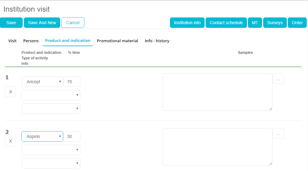Image resolution: width=308 pixels, height=171 pixels.
Task: Open samples picker for row 1
Action: [278, 79]
